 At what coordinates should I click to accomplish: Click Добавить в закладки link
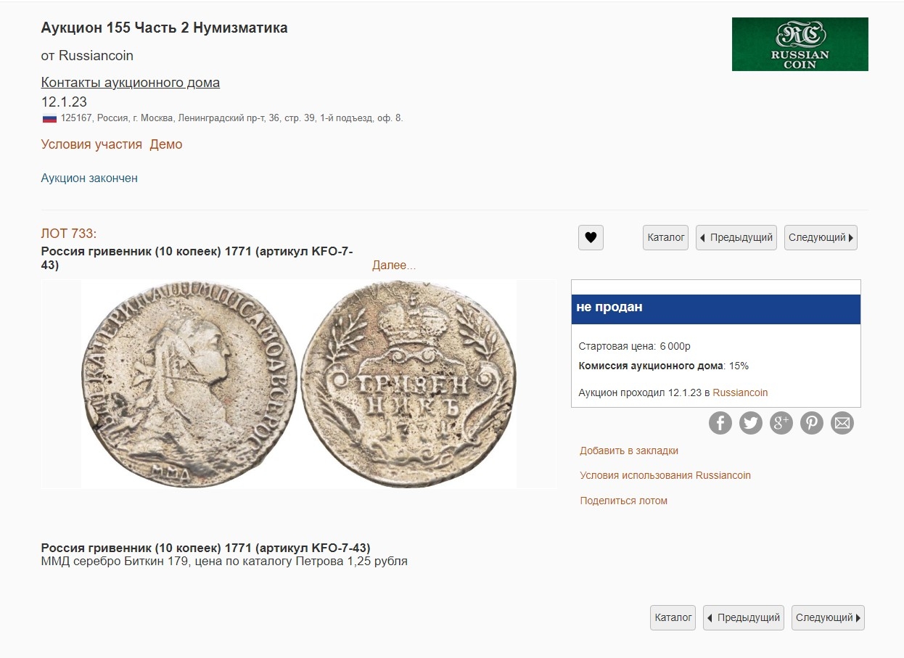coord(628,451)
